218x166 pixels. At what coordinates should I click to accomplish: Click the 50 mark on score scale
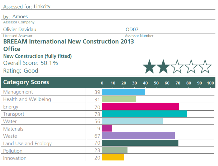(156, 83)
